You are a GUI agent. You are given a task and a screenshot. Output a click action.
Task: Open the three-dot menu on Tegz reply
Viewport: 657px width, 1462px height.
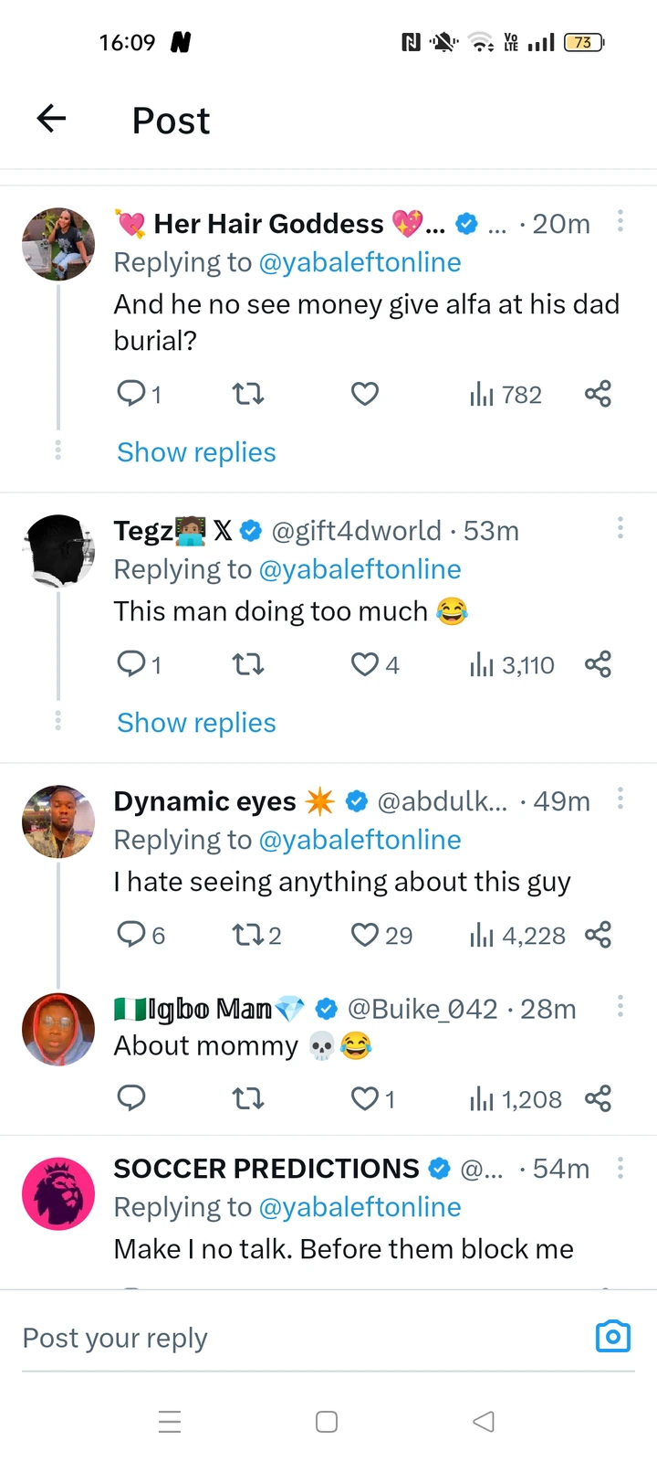pyautogui.click(x=620, y=527)
